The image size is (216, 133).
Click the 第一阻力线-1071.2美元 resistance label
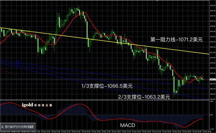(x=176, y=40)
